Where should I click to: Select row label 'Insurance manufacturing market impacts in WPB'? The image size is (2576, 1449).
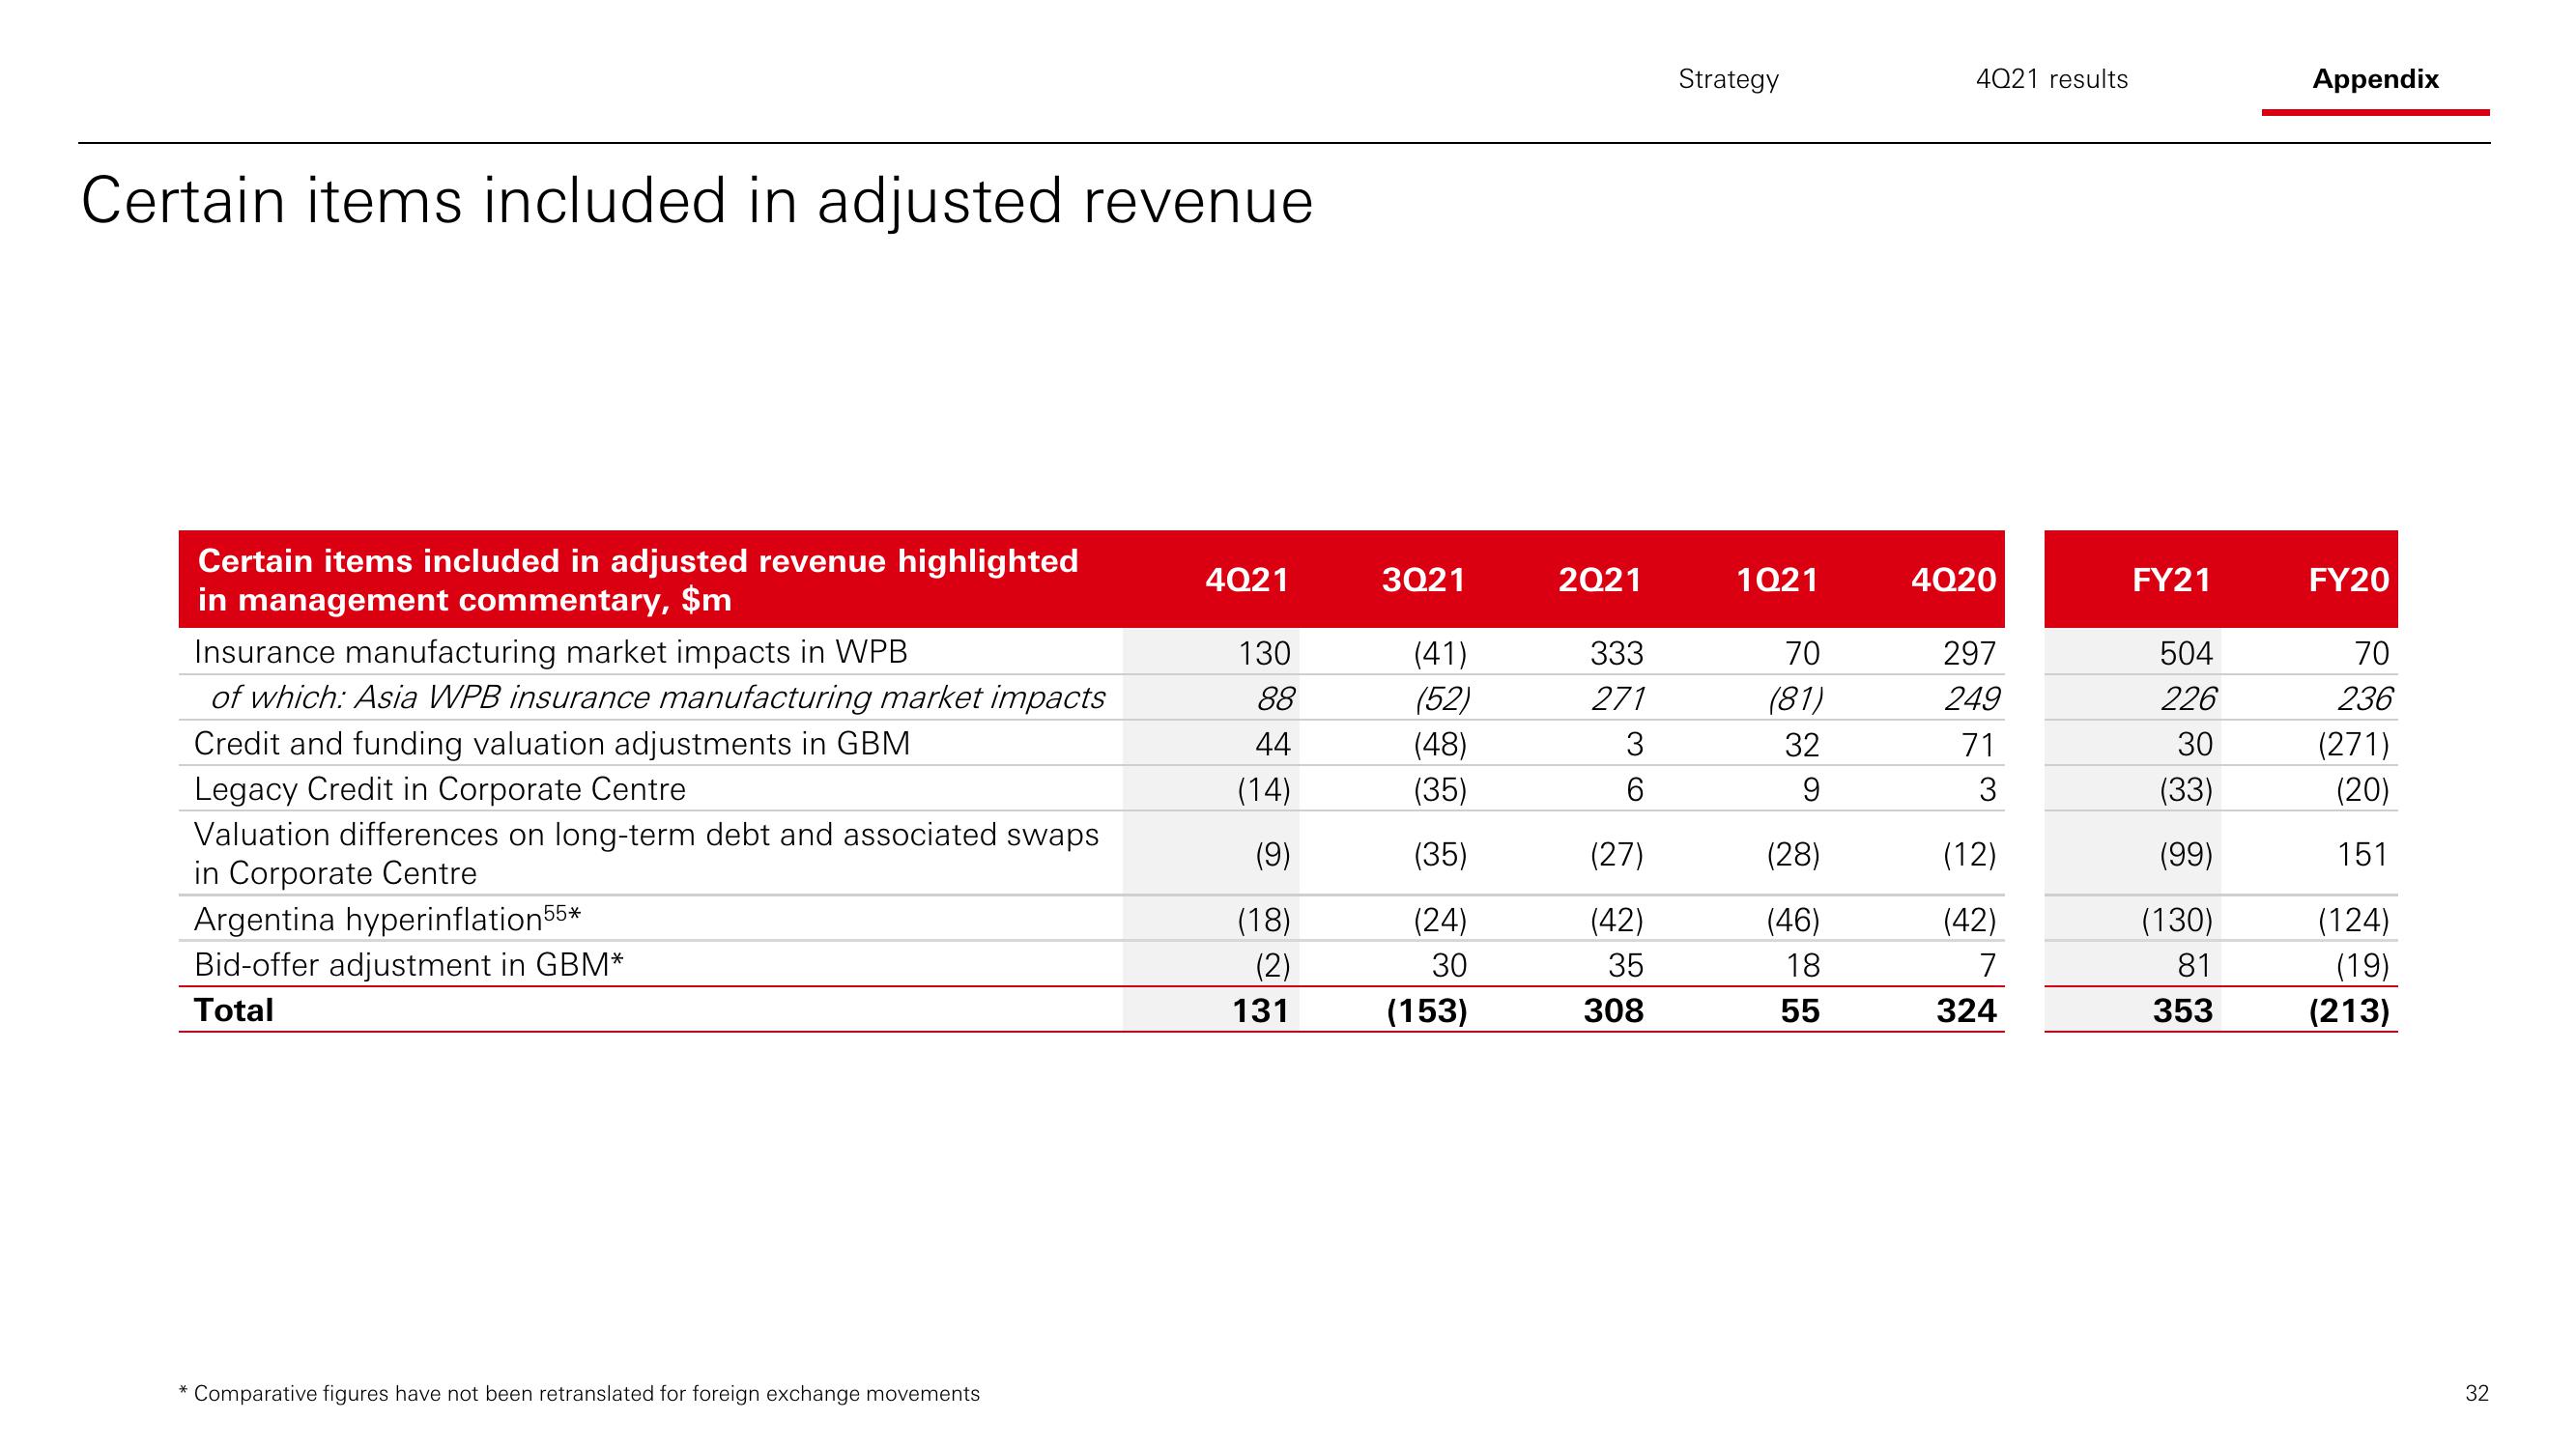[x=551, y=652]
